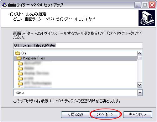Go back with the 戻る(B) button
This screenshot has height=122, width=157.
tap(76, 114)
